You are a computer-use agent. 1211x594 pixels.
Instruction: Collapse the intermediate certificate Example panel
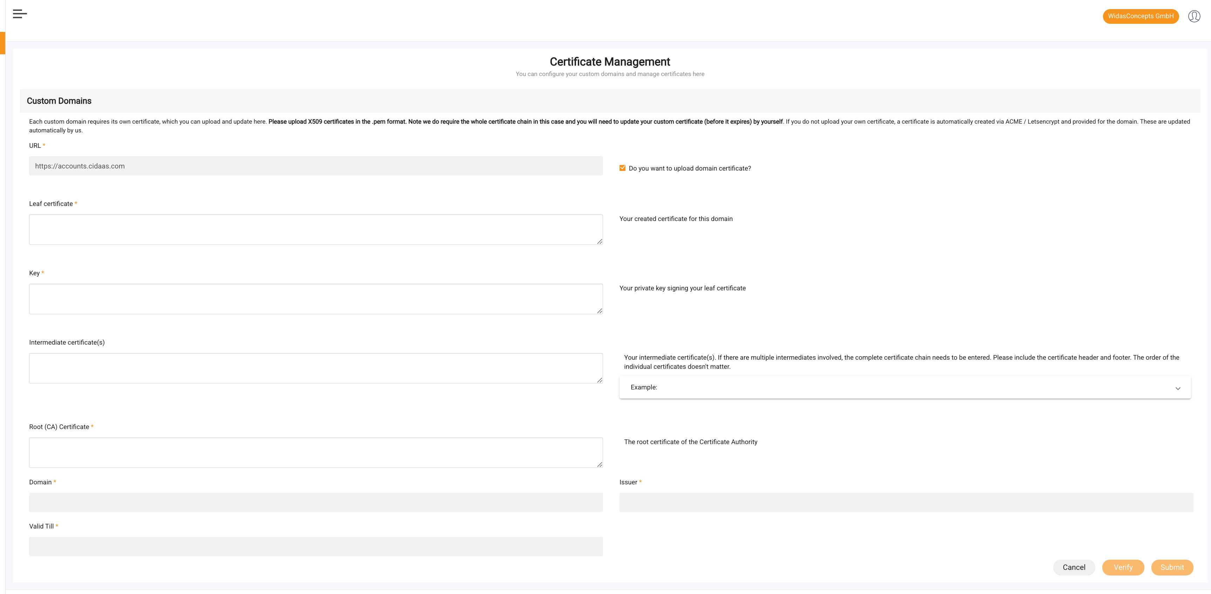pyautogui.click(x=1178, y=388)
